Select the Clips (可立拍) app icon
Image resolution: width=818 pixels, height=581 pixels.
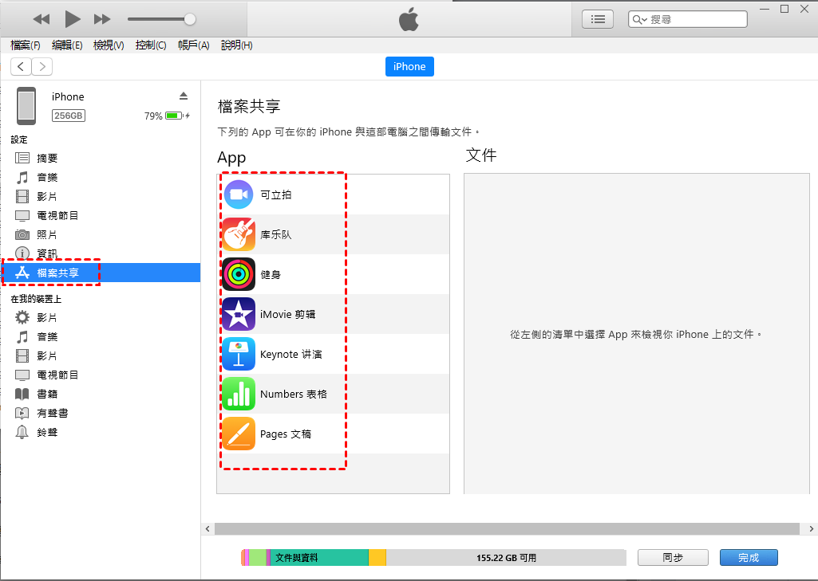click(238, 194)
